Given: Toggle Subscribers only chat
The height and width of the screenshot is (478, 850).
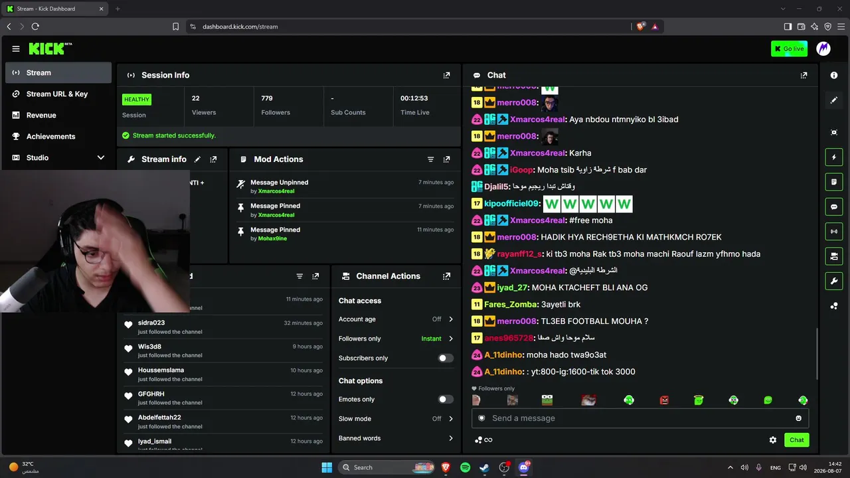Looking at the screenshot, I should tap(446, 358).
